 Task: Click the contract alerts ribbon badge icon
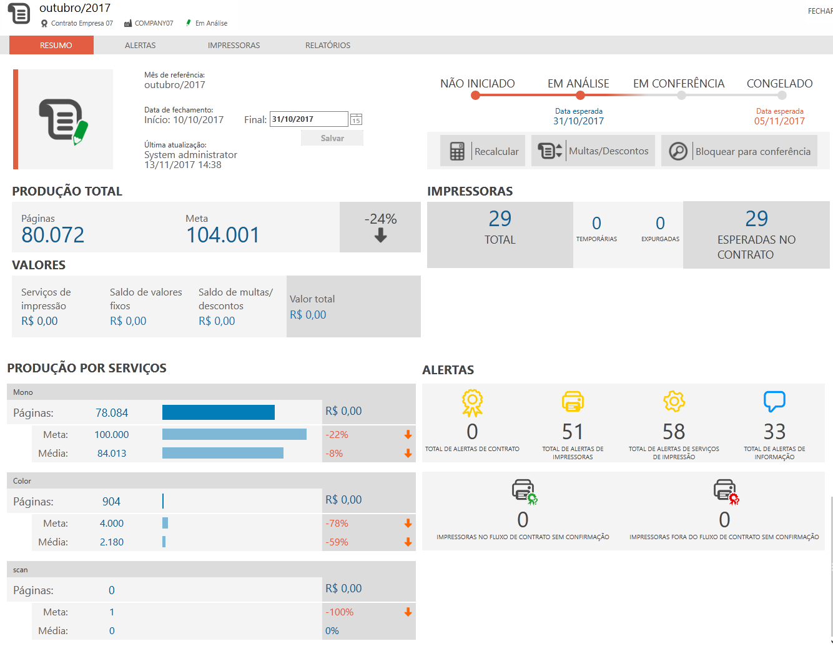472,402
